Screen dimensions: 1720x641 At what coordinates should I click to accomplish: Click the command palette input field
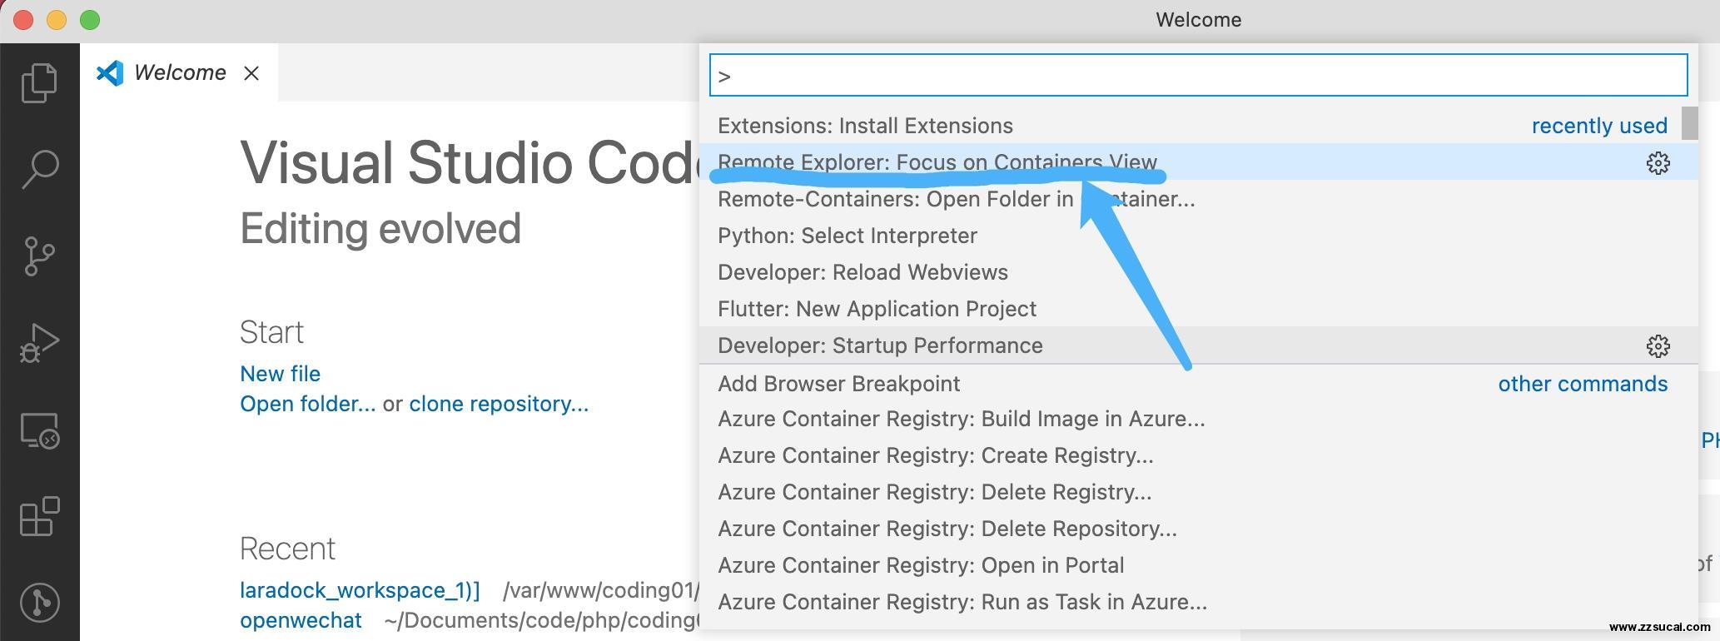[x=1198, y=76]
